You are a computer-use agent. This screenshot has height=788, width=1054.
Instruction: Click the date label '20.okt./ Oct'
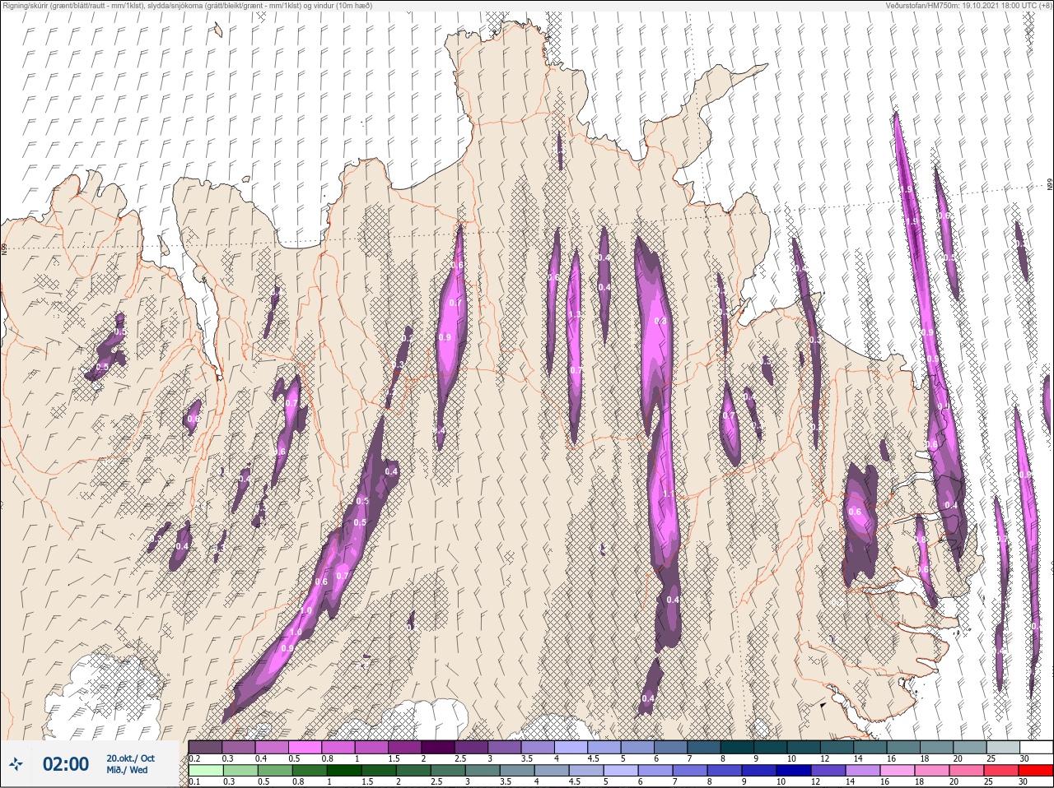(x=130, y=758)
